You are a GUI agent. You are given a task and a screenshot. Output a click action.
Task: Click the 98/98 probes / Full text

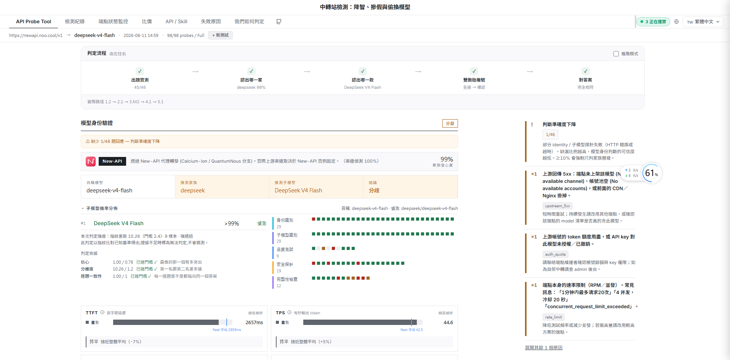click(186, 35)
